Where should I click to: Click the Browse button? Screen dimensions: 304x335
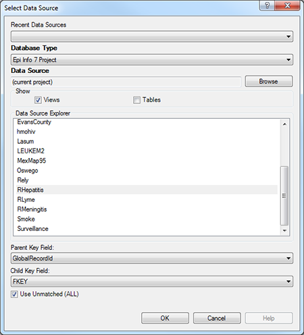(269, 81)
